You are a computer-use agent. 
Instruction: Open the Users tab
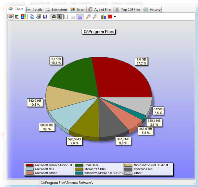(x=78, y=10)
